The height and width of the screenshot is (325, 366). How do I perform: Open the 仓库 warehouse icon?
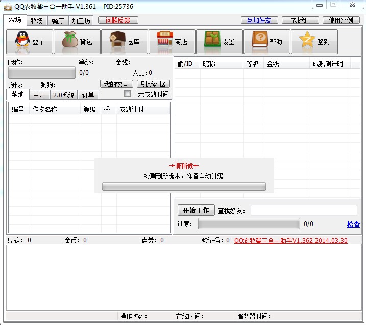point(125,42)
